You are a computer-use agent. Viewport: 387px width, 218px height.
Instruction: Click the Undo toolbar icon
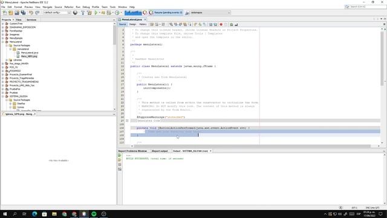31,13
